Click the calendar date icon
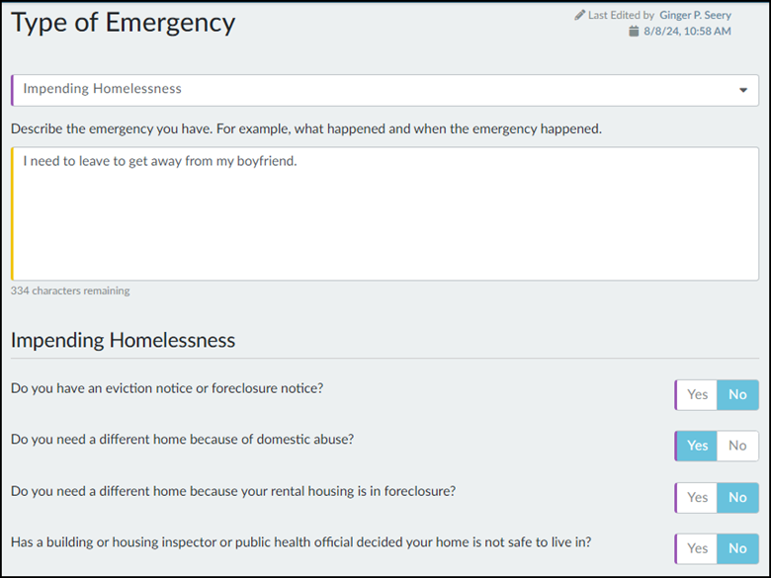Screen dimensions: 771x578 coord(634,32)
